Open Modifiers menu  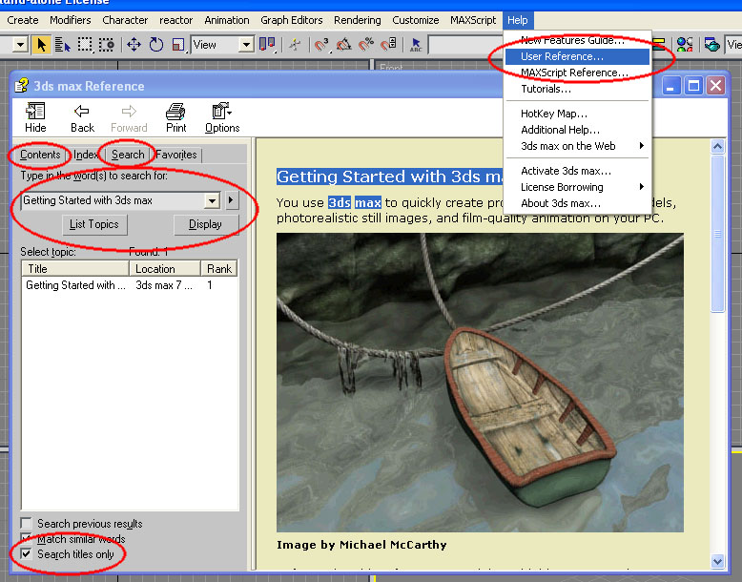tap(70, 20)
